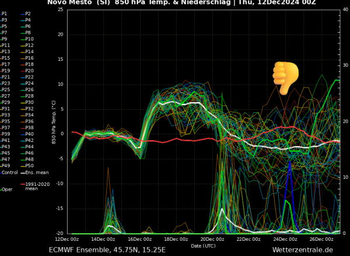The height and width of the screenshot is (256, 350).
Task: Click the Date (UTC) axis title
Action: 204,246
